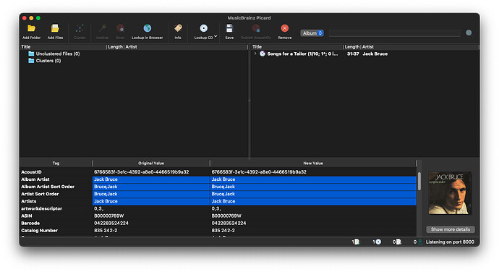Click the Cluster toolbar icon
This screenshot has height=272, width=499.
tap(80, 28)
